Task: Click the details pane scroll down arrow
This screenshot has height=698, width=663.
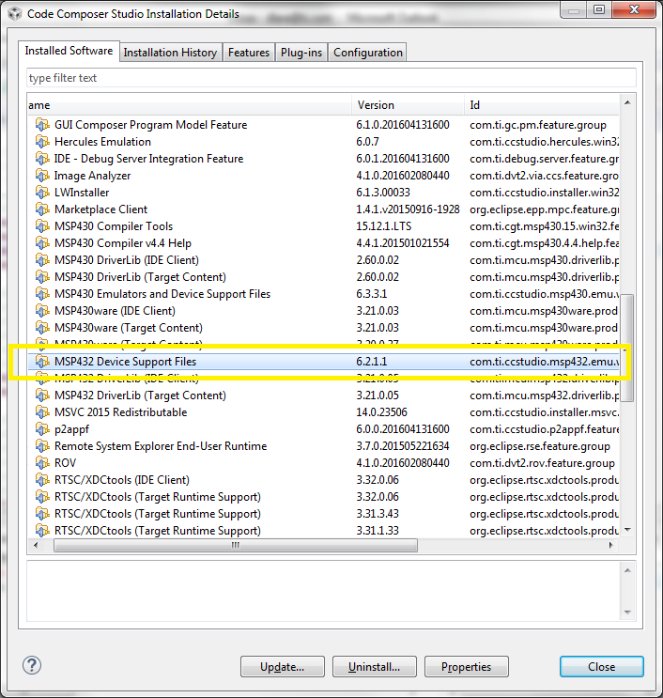Action: pyautogui.click(x=627, y=613)
